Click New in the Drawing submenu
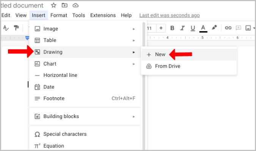 pyautogui.click(x=189, y=54)
